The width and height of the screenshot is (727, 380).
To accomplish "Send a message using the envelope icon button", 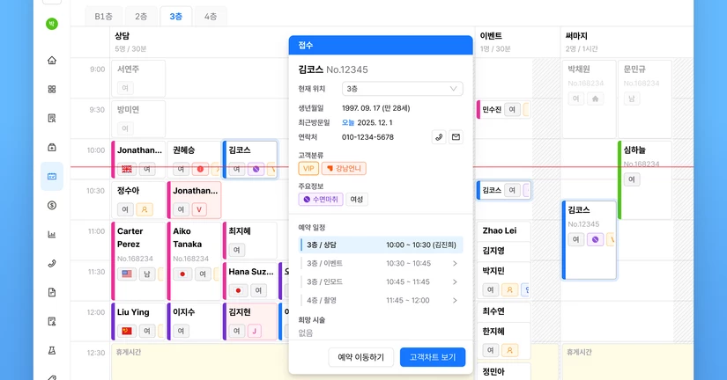I will [456, 137].
